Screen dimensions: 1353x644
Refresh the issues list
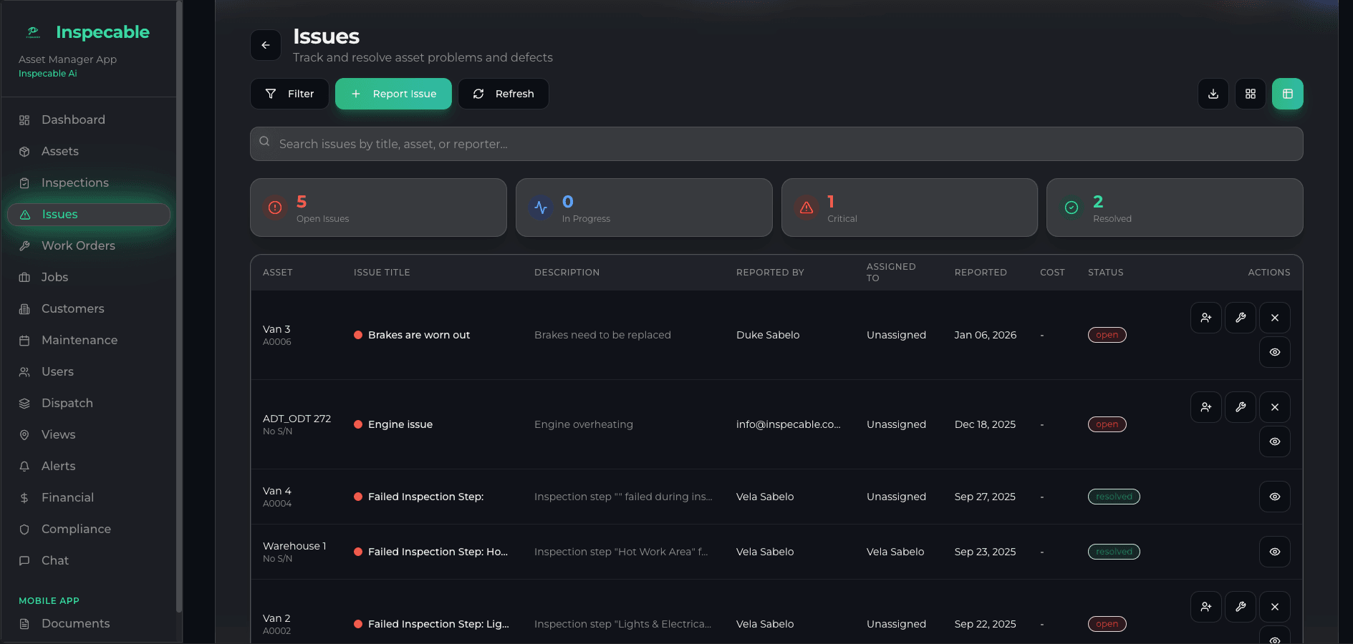(x=504, y=94)
